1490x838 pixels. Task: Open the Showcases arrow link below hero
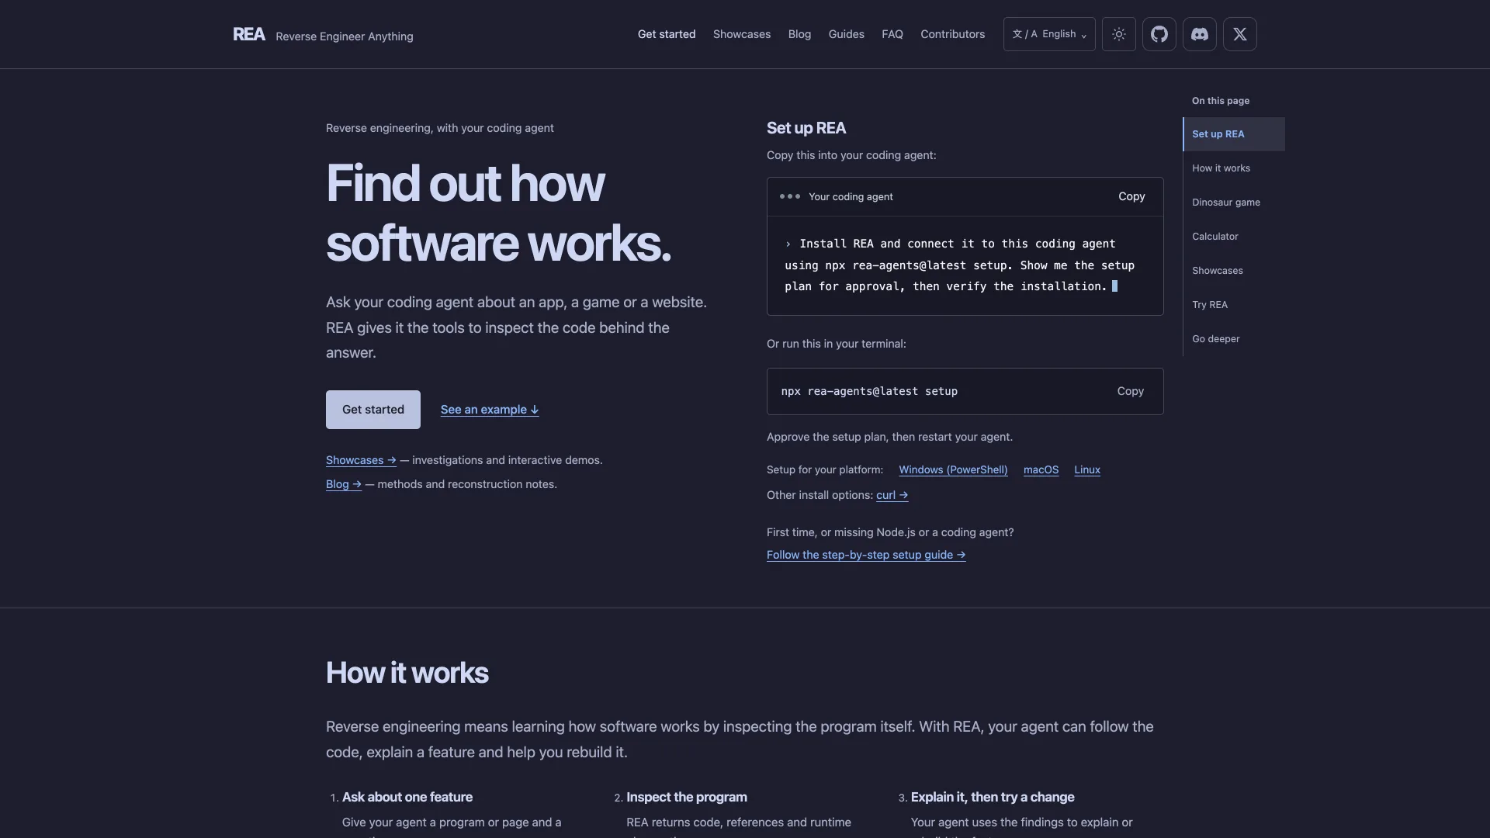(x=361, y=460)
